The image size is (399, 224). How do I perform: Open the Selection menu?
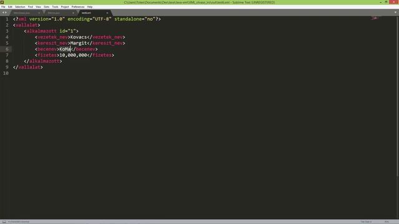[20, 7]
